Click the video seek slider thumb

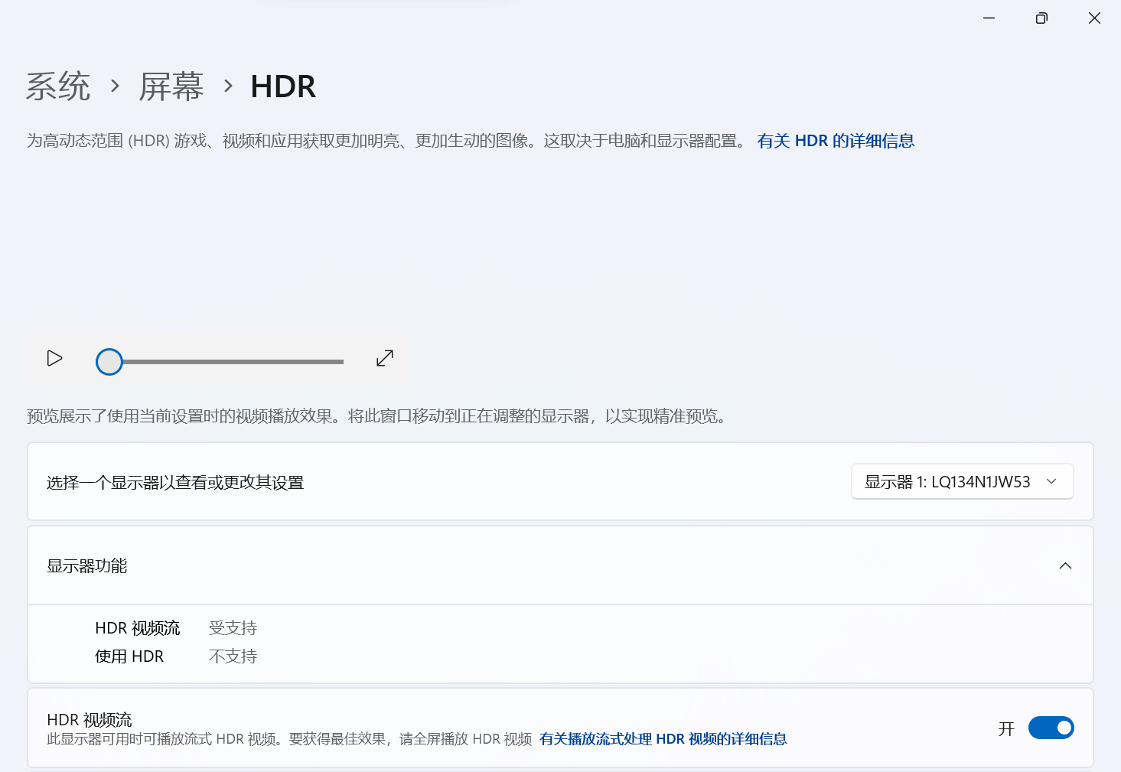(x=109, y=362)
